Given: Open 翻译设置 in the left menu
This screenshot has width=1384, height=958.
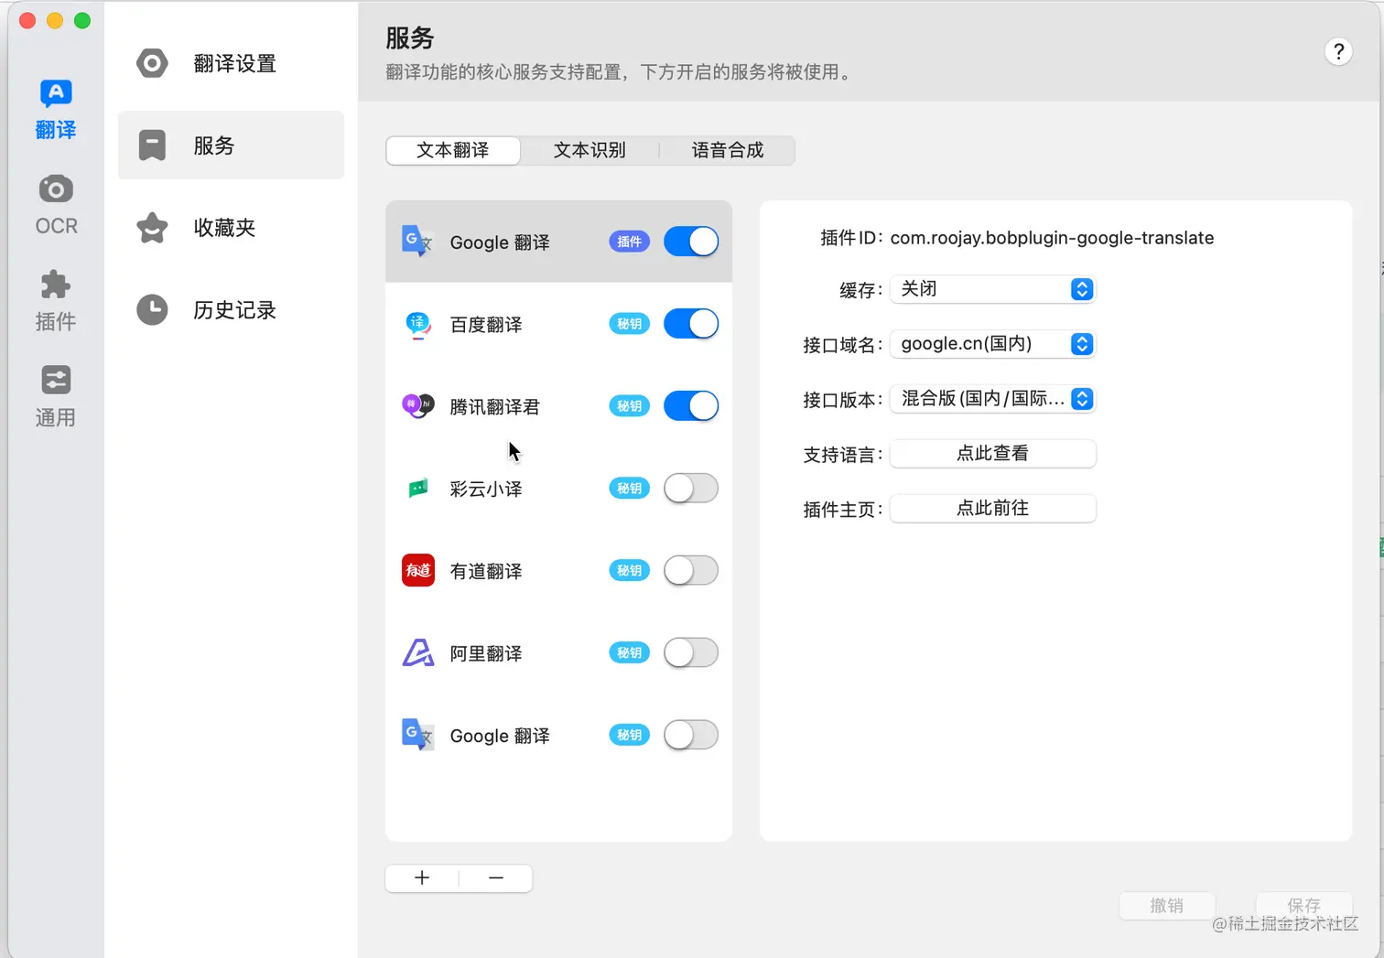Looking at the screenshot, I should 231,63.
